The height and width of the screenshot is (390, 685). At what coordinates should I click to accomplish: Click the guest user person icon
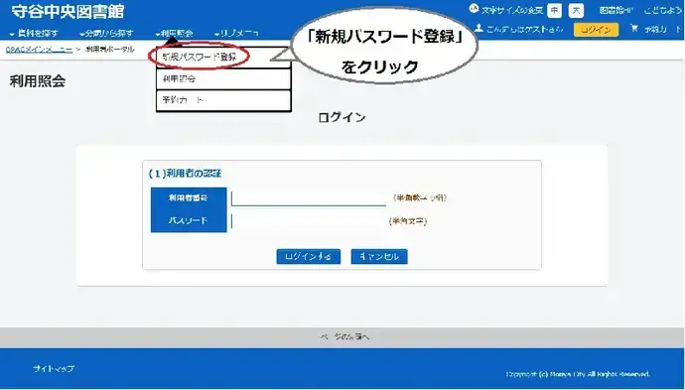click(x=479, y=29)
